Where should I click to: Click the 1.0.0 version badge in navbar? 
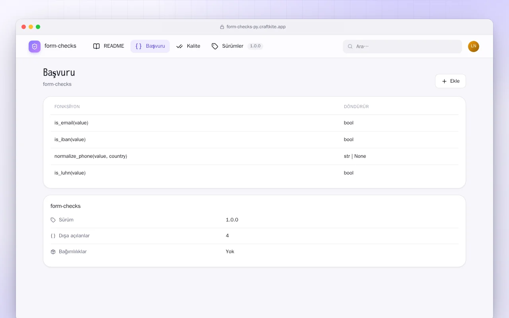255,46
